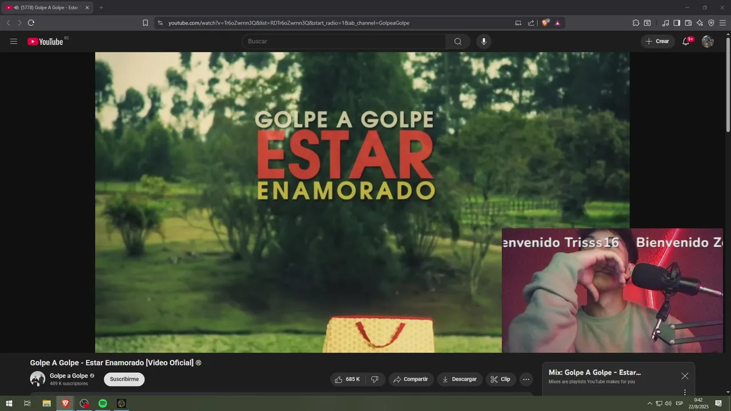The height and width of the screenshot is (411, 731).
Task: Open Task View on the taskbar
Action: pos(27,404)
